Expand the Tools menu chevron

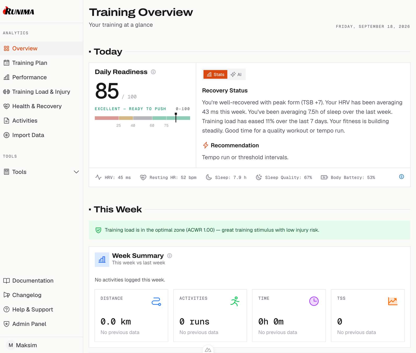coord(76,172)
